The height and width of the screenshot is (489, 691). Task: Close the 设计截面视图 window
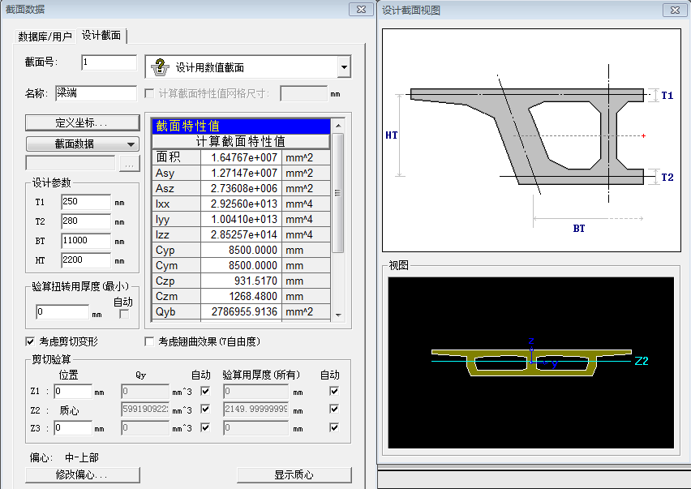tap(674, 10)
